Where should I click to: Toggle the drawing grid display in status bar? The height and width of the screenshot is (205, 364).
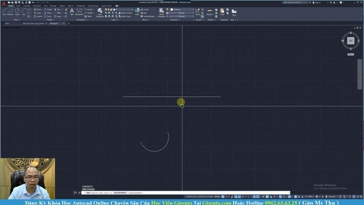click(x=223, y=196)
